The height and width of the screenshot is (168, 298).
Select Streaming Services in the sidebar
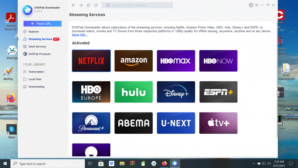click(x=40, y=39)
